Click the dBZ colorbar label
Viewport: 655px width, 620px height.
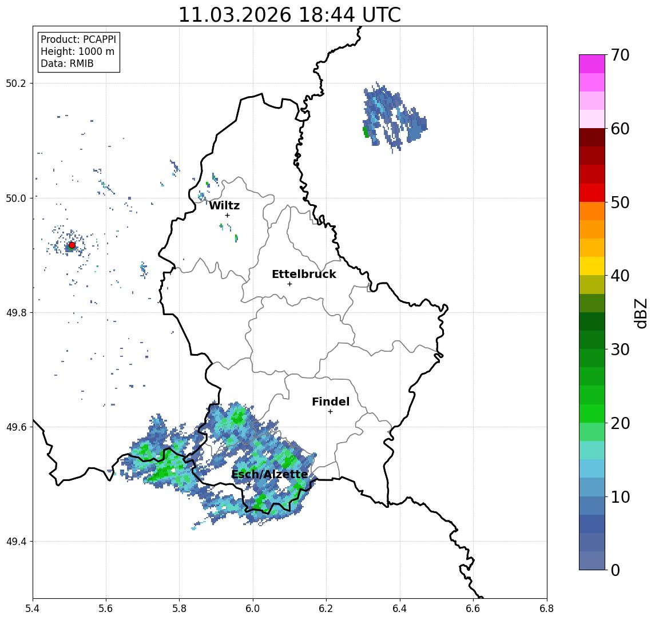click(640, 313)
